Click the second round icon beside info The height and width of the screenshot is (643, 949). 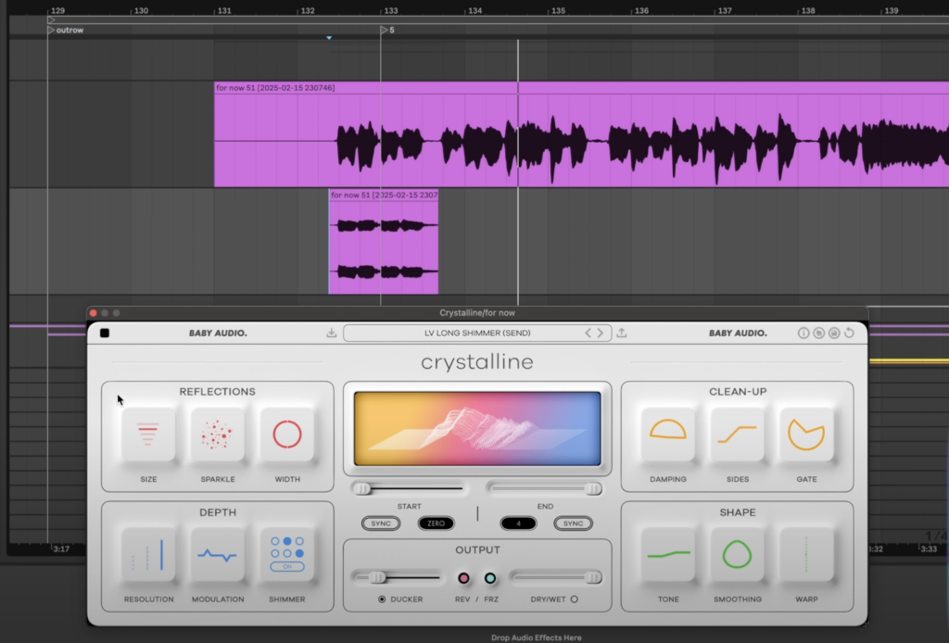coord(819,334)
